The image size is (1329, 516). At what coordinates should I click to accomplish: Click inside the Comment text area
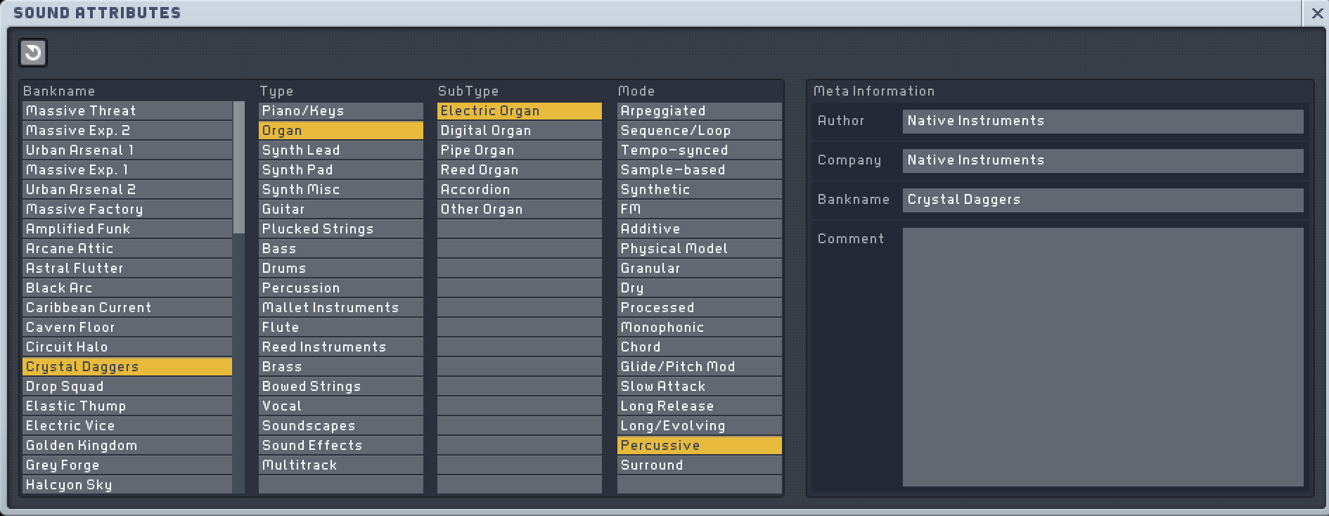[1103, 356]
